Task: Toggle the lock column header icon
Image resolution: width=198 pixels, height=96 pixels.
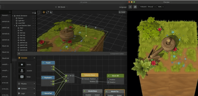Action: (35, 13)
